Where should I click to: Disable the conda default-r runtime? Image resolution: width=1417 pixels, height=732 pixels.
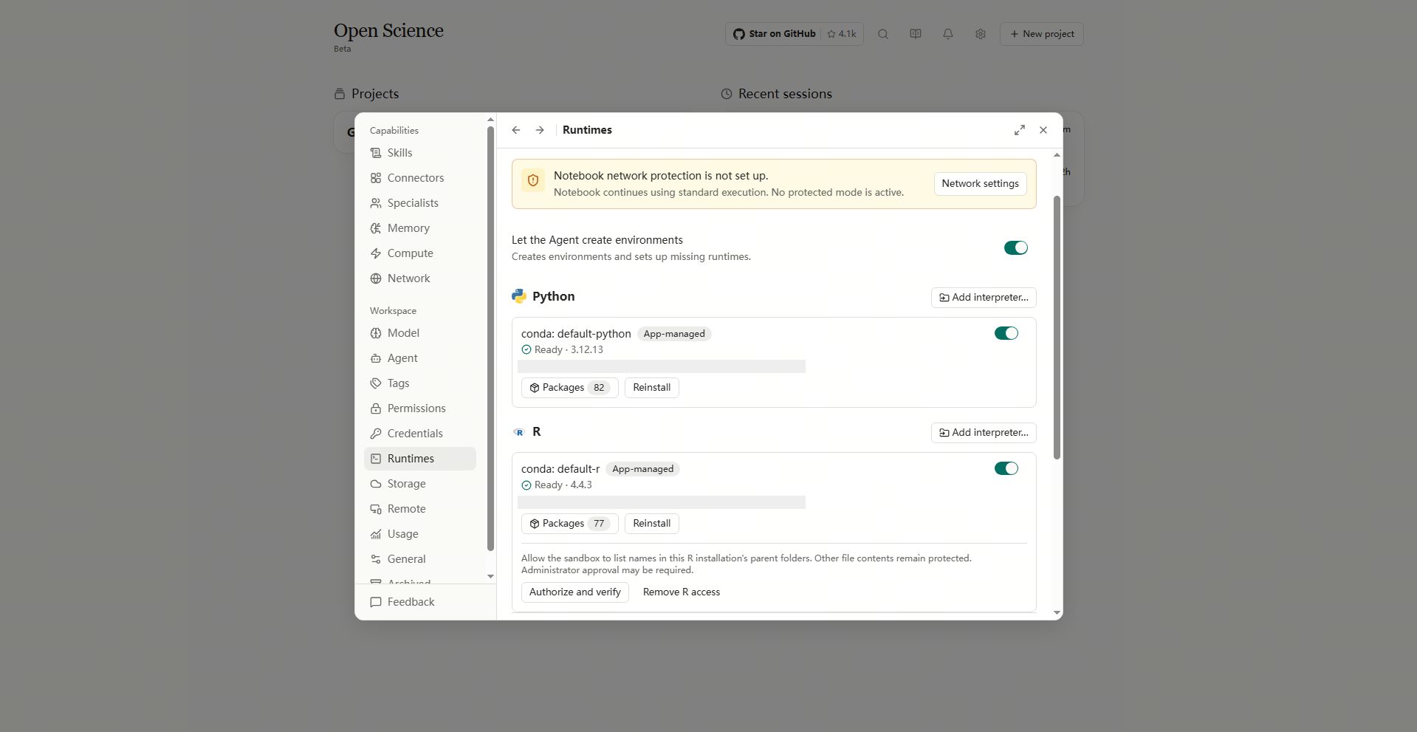[x=1006, y=468]
